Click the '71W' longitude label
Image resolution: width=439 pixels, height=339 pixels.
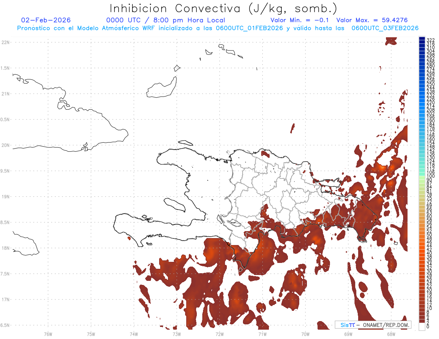coord(262,334)
